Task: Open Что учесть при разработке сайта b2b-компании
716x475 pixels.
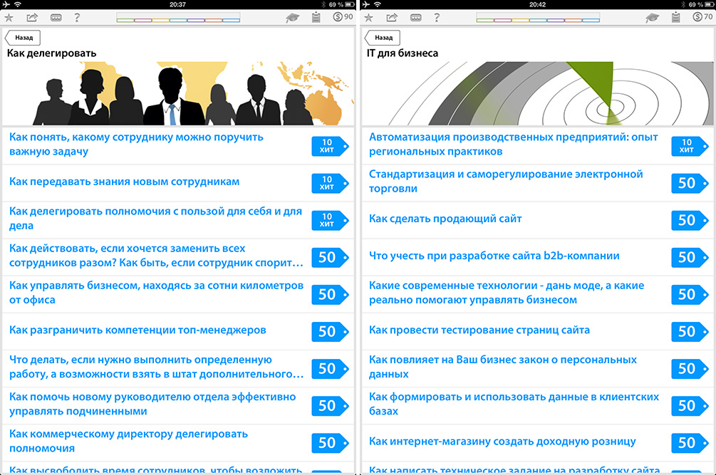Action: coord(538,257)
